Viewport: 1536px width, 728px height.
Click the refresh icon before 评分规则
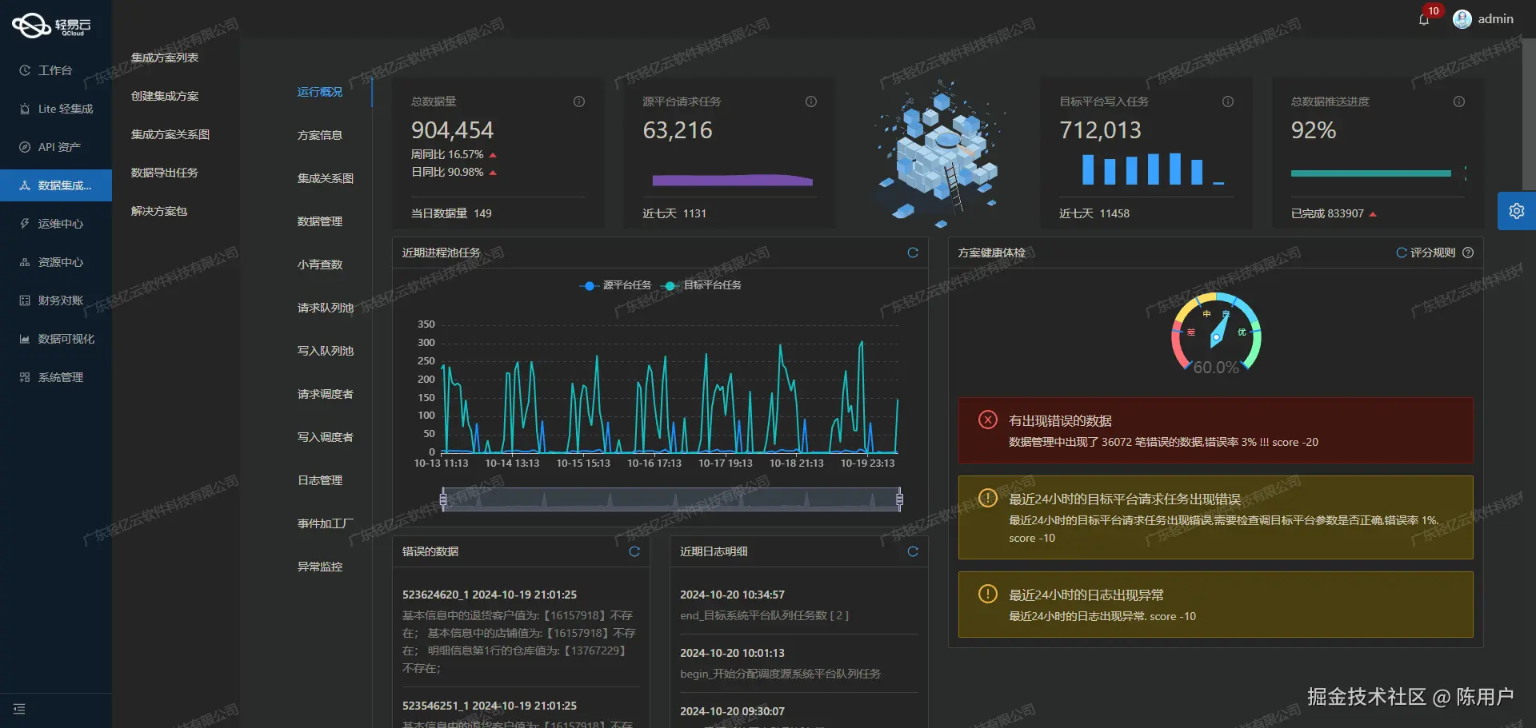click(x=1402, y=253)
